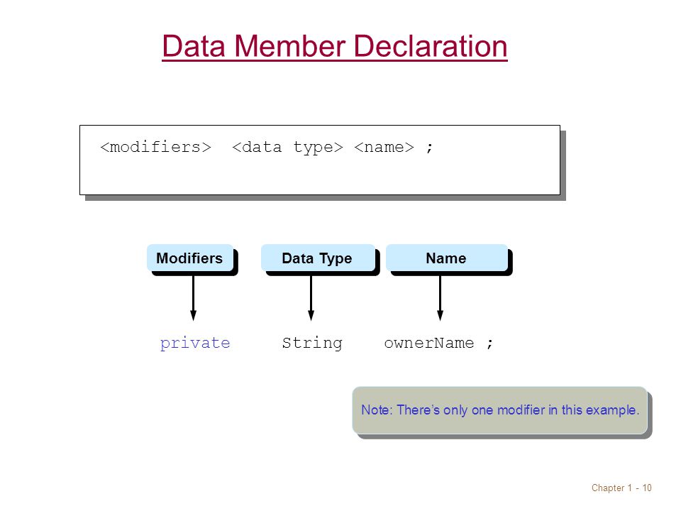Select the Name label box
681x511 pixels.
pyautogui.click(x=446, y=258)
